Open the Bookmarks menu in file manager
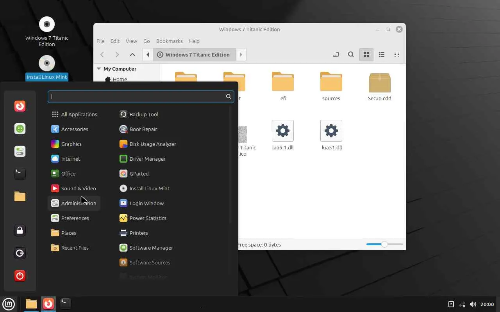Viewport: 500px width, 312px height. (x=169, y=41)
